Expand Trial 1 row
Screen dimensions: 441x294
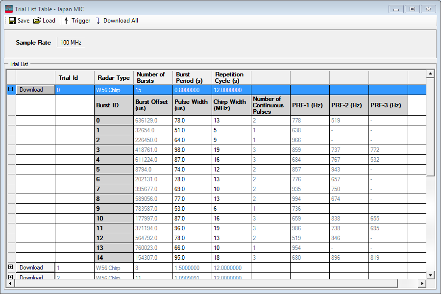[11, 268]
